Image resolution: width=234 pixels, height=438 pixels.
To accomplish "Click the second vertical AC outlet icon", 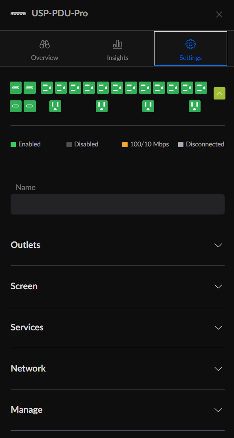I will click(102, 106).
